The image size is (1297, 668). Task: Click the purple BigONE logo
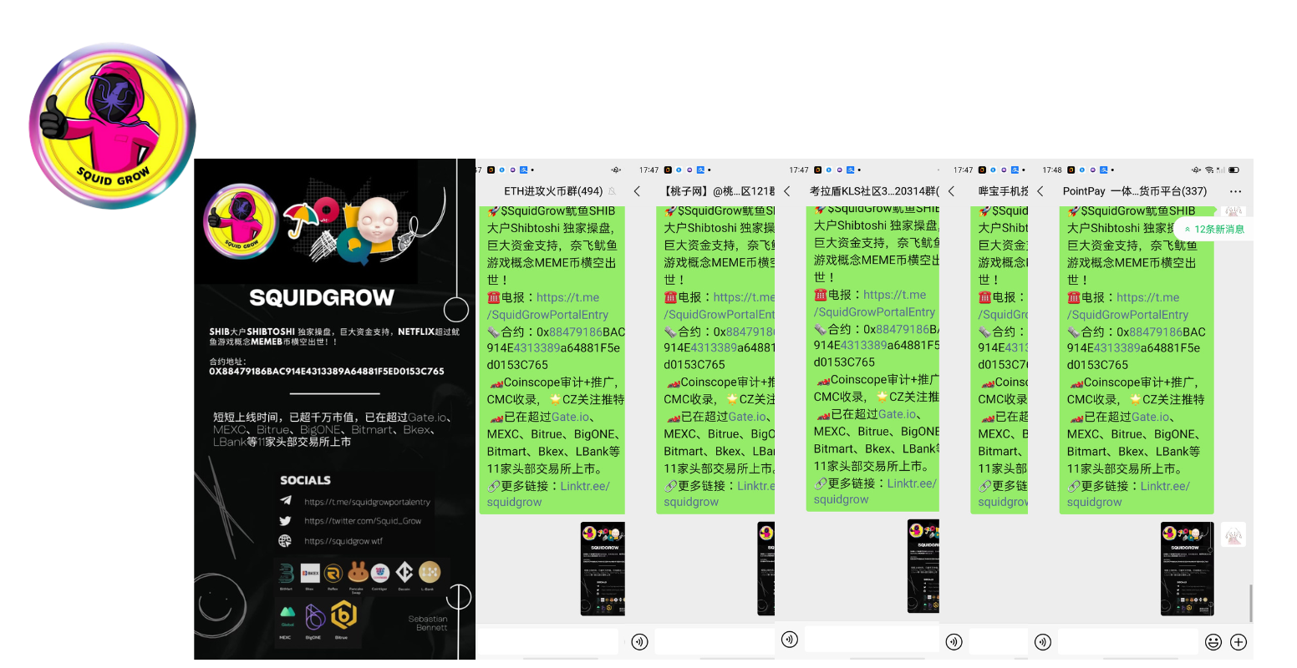(314, 619)
